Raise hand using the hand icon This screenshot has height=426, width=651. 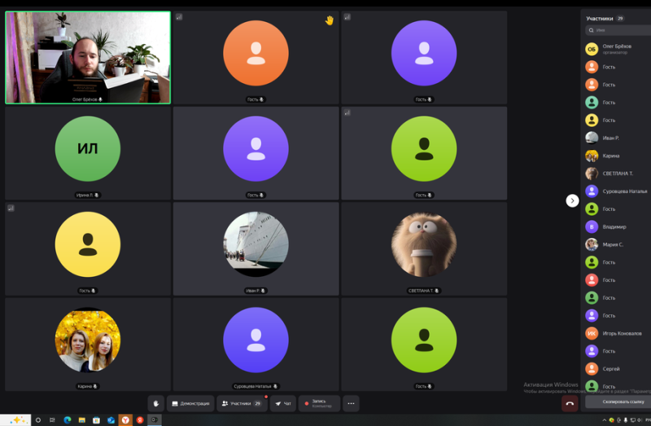coord(156,403)
